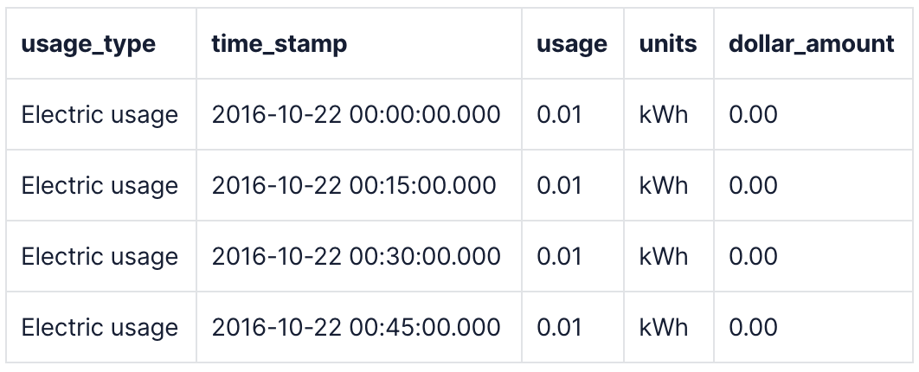Viewport: 919px width, 372px height.
Task: Select the units column header
Action: 667,44
